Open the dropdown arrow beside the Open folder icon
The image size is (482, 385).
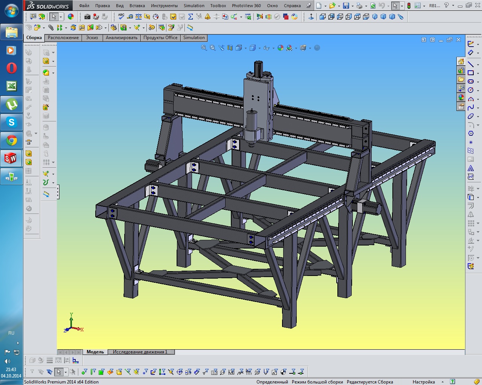(x=339, y=6)
